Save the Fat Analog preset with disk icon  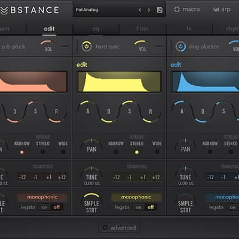tap(160, 10)
